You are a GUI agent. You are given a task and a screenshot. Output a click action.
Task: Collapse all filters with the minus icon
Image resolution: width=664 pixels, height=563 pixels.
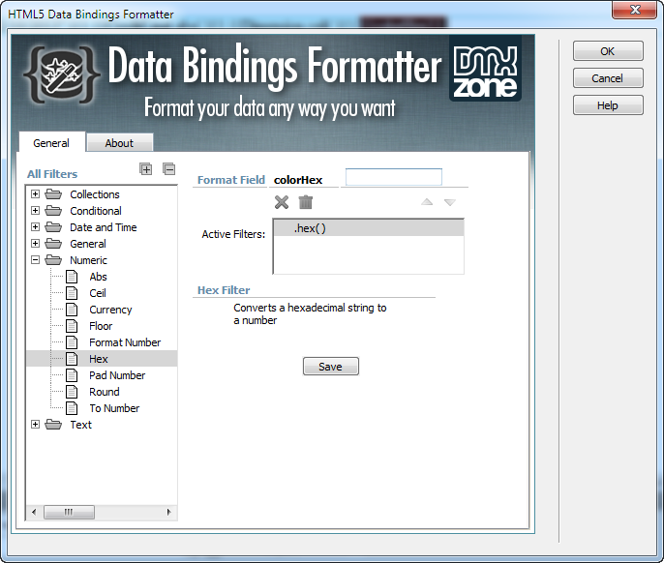(x=169, y=169)
